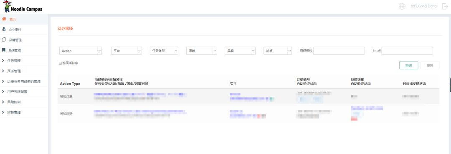Click the 付款或发码状态 column header

tap(414, 84)
